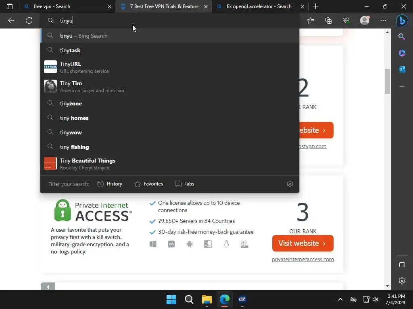Filter search by Tabs
The height and width of the screenshot is (309, 413).
(184, 184)
